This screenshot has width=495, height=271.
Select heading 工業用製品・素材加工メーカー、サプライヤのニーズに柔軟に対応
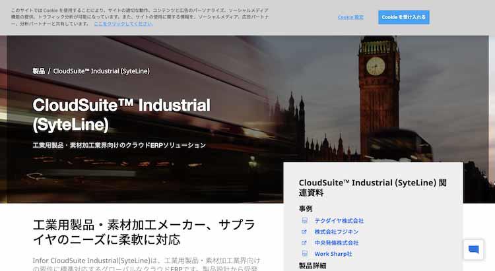144,232
